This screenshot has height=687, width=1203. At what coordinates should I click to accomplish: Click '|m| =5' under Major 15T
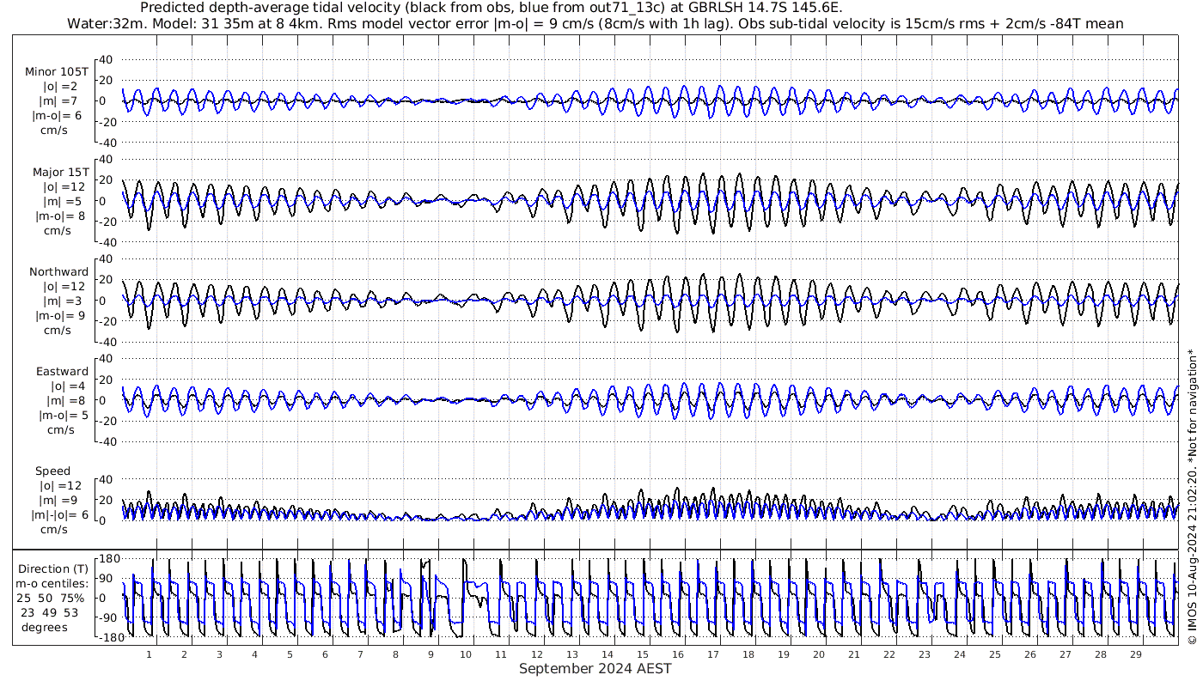[62, 202]
